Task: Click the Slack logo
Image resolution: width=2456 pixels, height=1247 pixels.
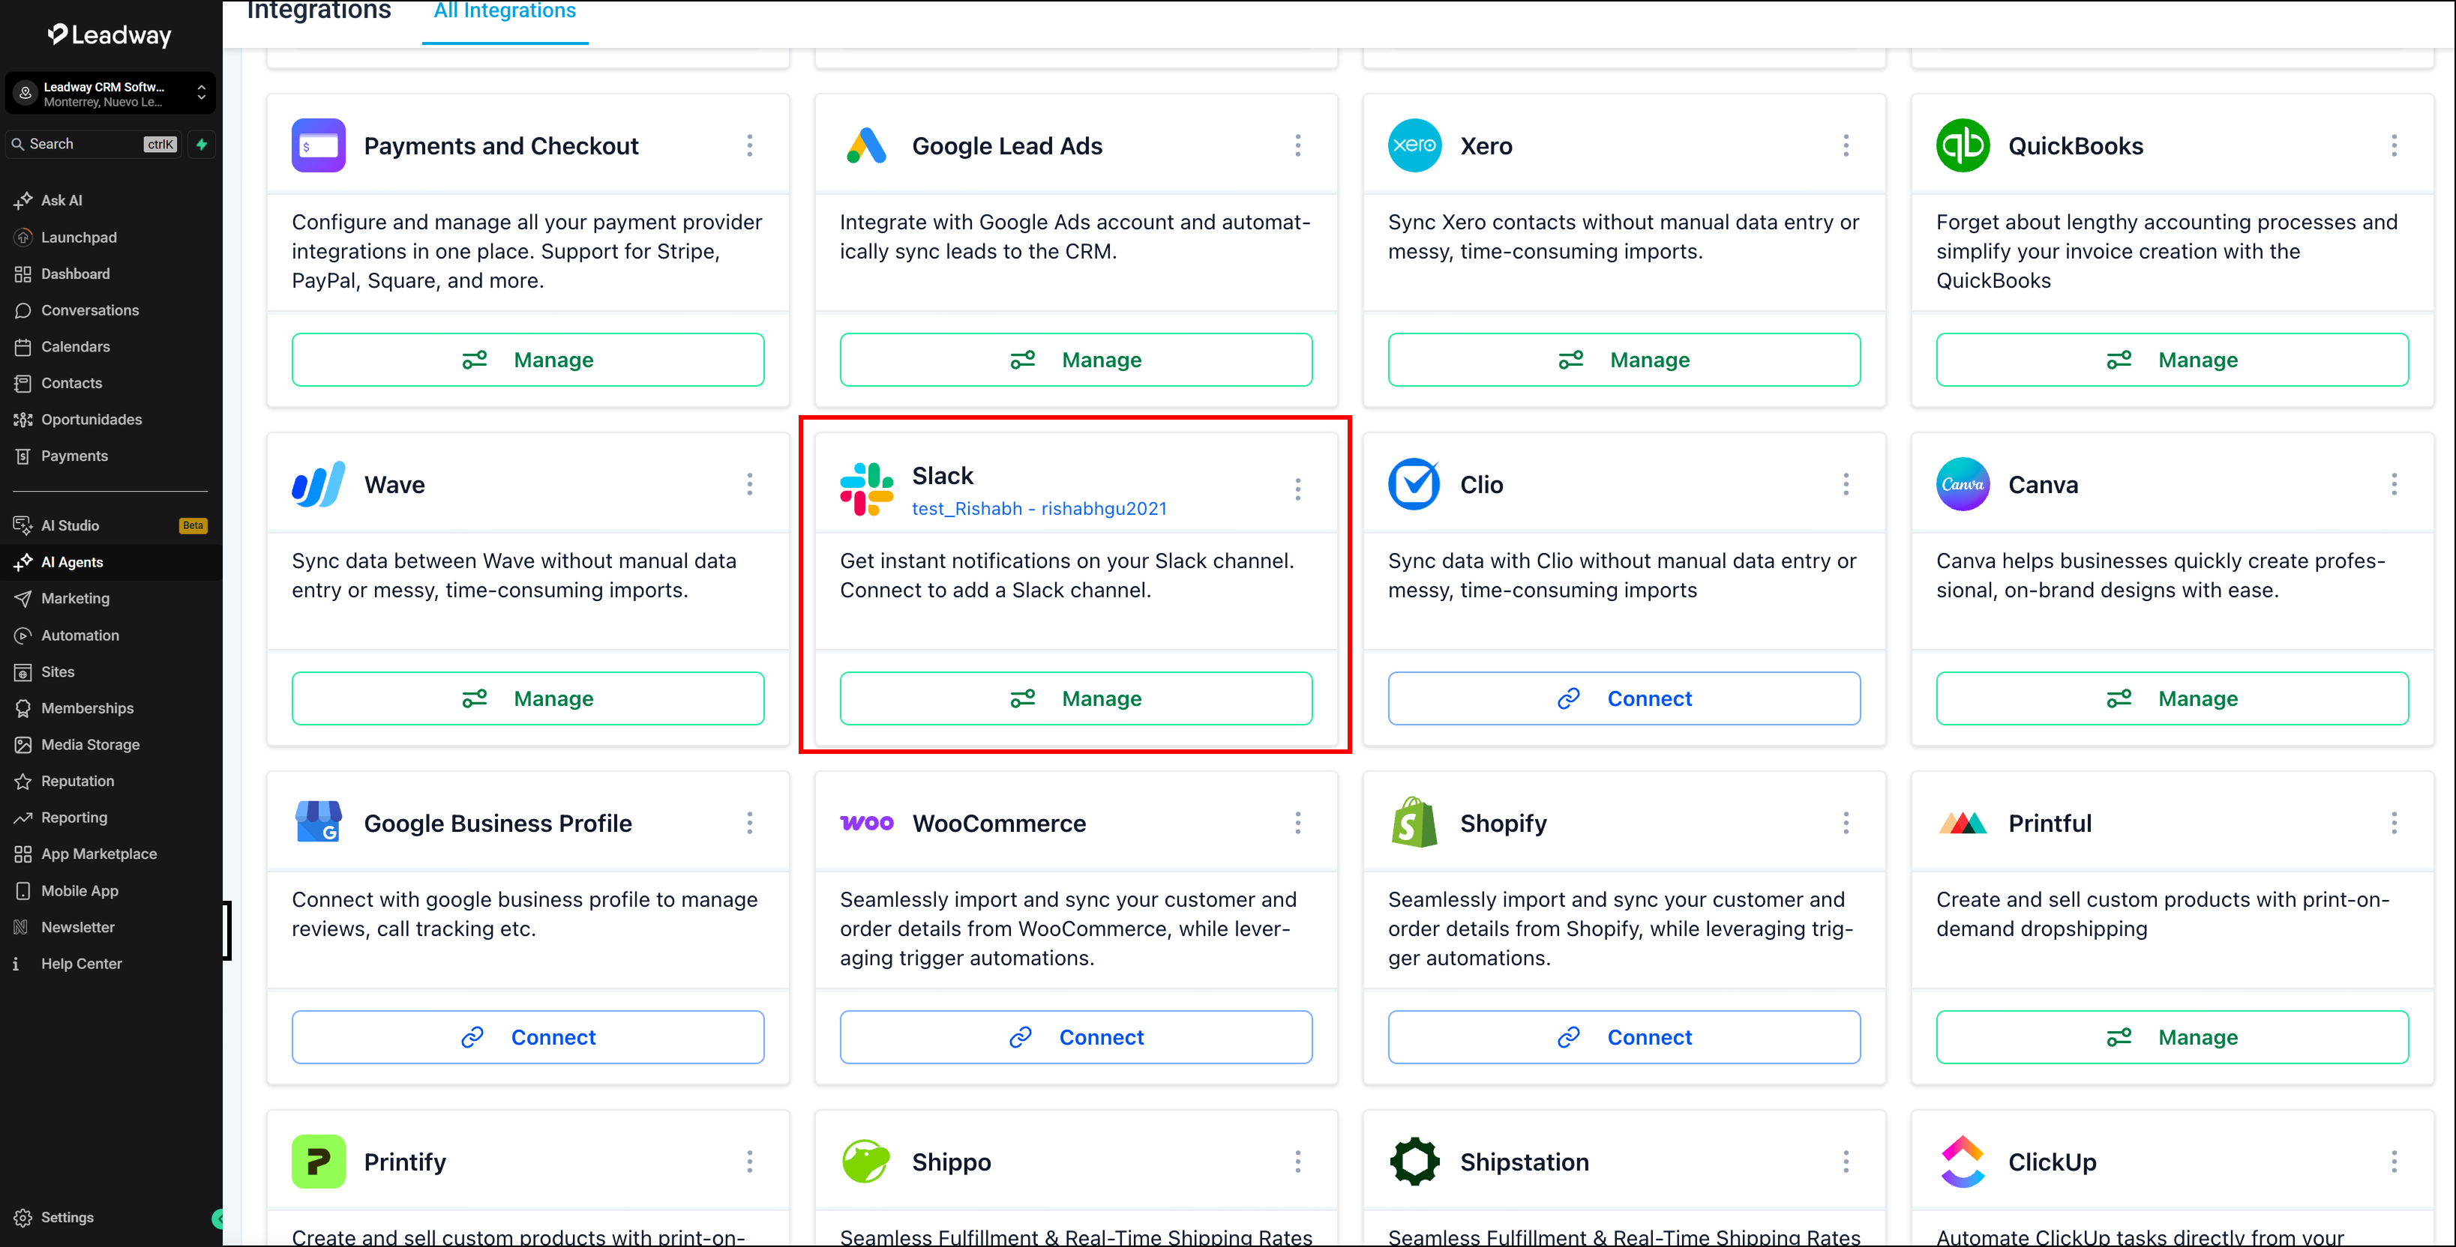Action: click(x=865, y=489)
